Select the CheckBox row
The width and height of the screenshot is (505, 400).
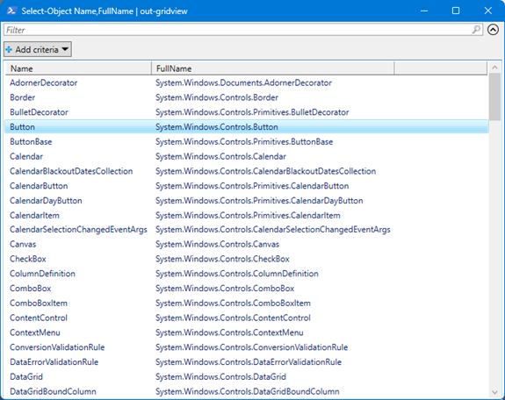coord(247,259)
